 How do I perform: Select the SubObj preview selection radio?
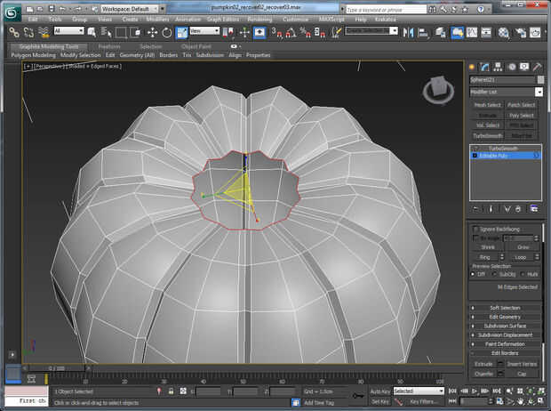tap(494, 274)
